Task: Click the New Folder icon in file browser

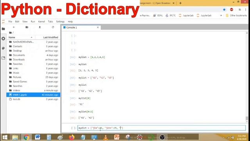Action: coord(27,27)
